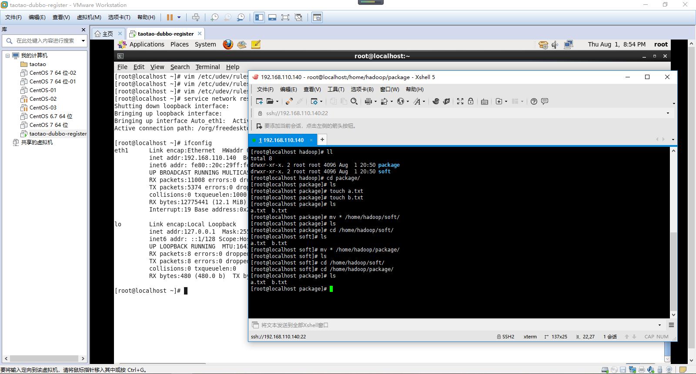Click the VMware library horizontal scrollbar
The image size is (696, 374).
point(43,359)
